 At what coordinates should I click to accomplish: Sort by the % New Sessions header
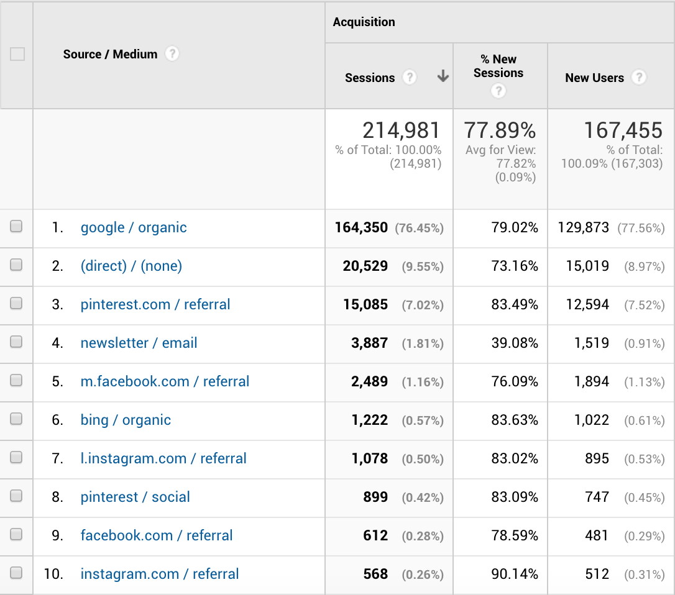pyautogui.click(x=498, y=66)
